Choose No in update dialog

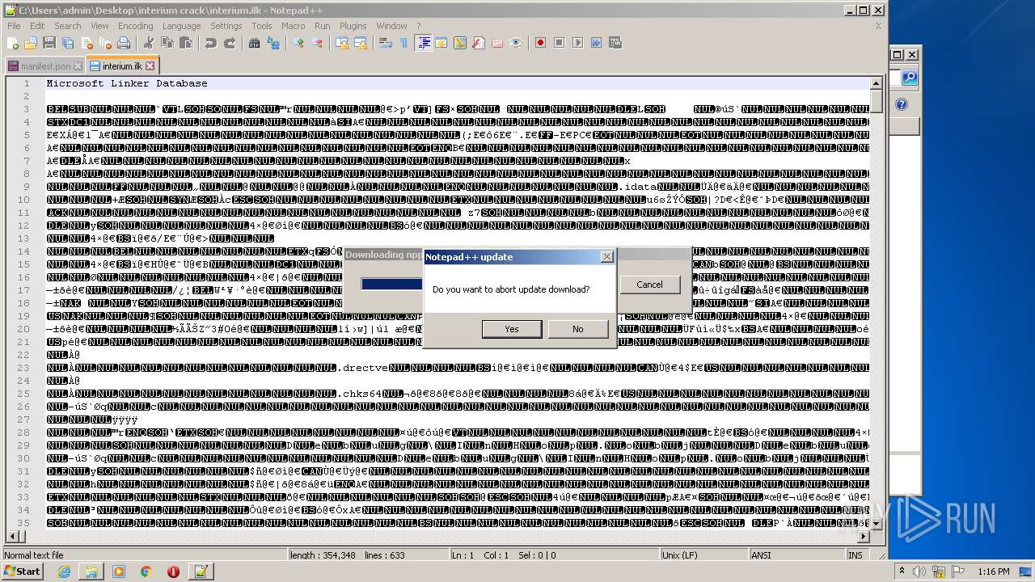tap(578, 329)
